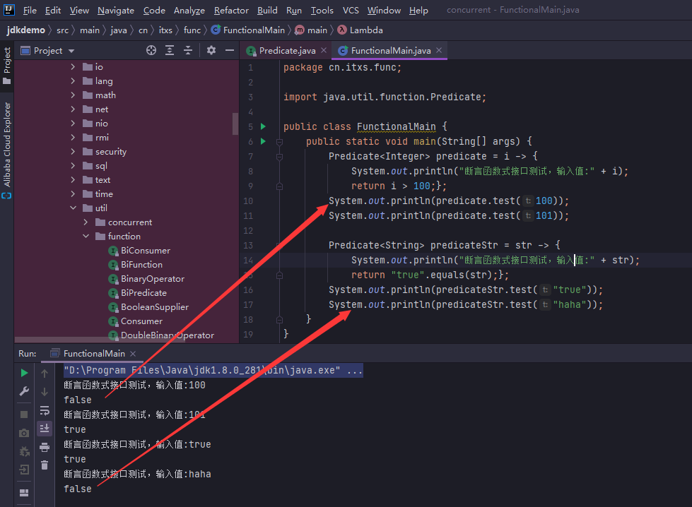Expand the concurrent folder
Image resolution: width=692 pixels, height=507 pixels.
coord(86,222)
